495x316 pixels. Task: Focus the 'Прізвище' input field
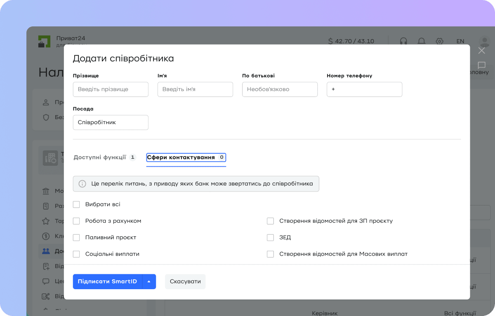111,89
